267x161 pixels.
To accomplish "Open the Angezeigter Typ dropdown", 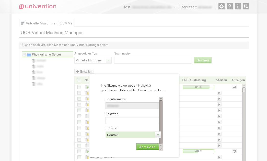I will pos(109,60).
